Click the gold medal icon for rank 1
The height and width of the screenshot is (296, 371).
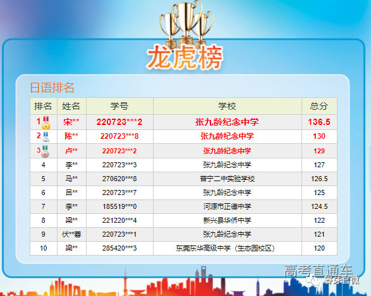(46, 123)
